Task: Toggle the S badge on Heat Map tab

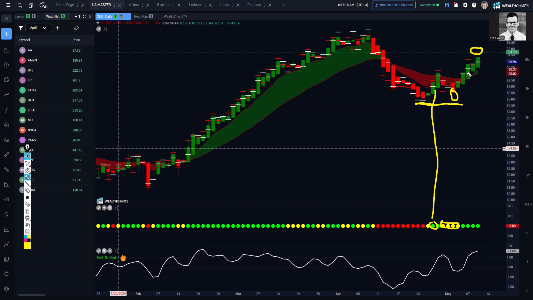Action: click(x=151, y=16)
